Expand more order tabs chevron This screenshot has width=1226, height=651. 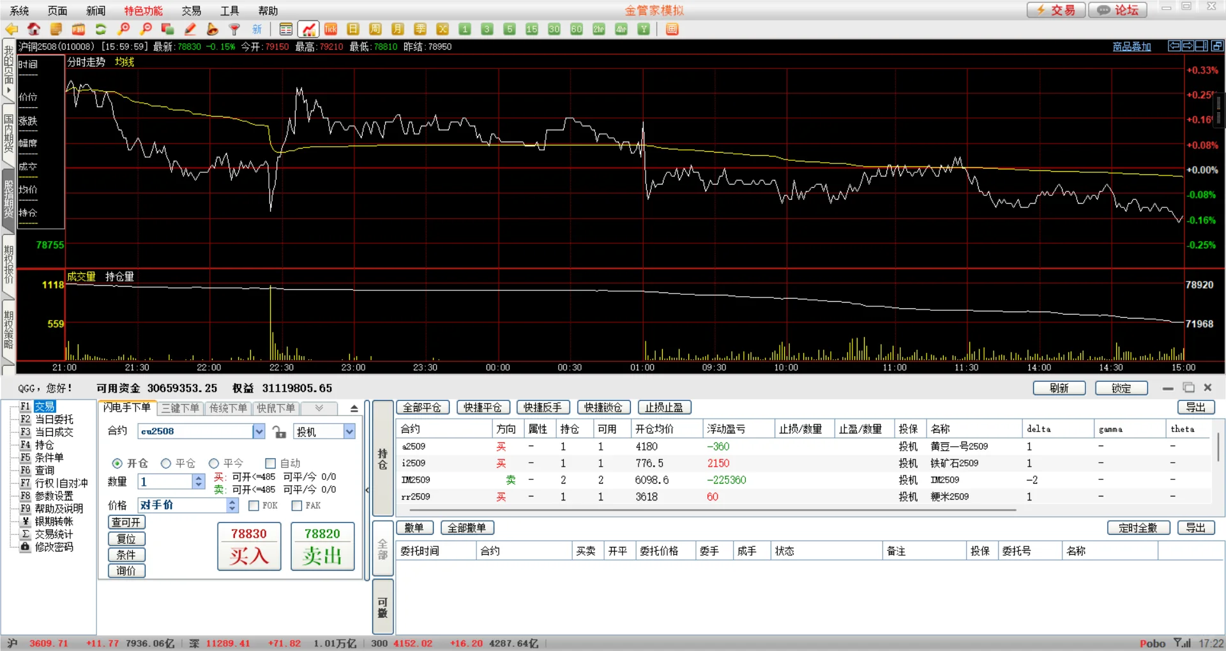[319, 408]
